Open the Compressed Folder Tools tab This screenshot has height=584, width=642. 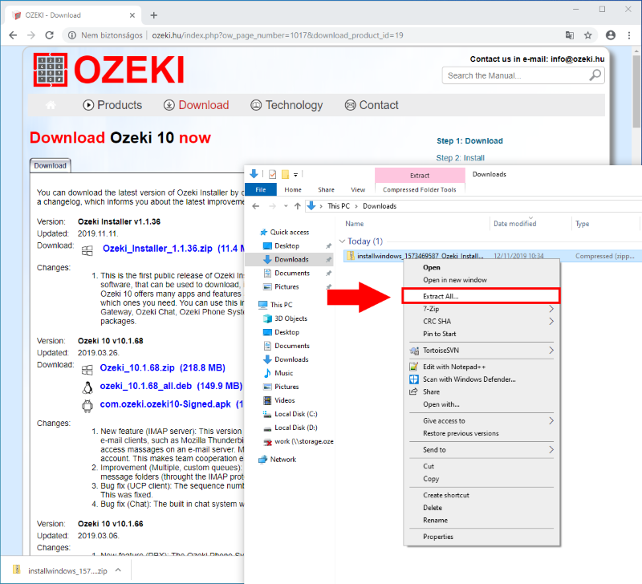pos(420,189)
